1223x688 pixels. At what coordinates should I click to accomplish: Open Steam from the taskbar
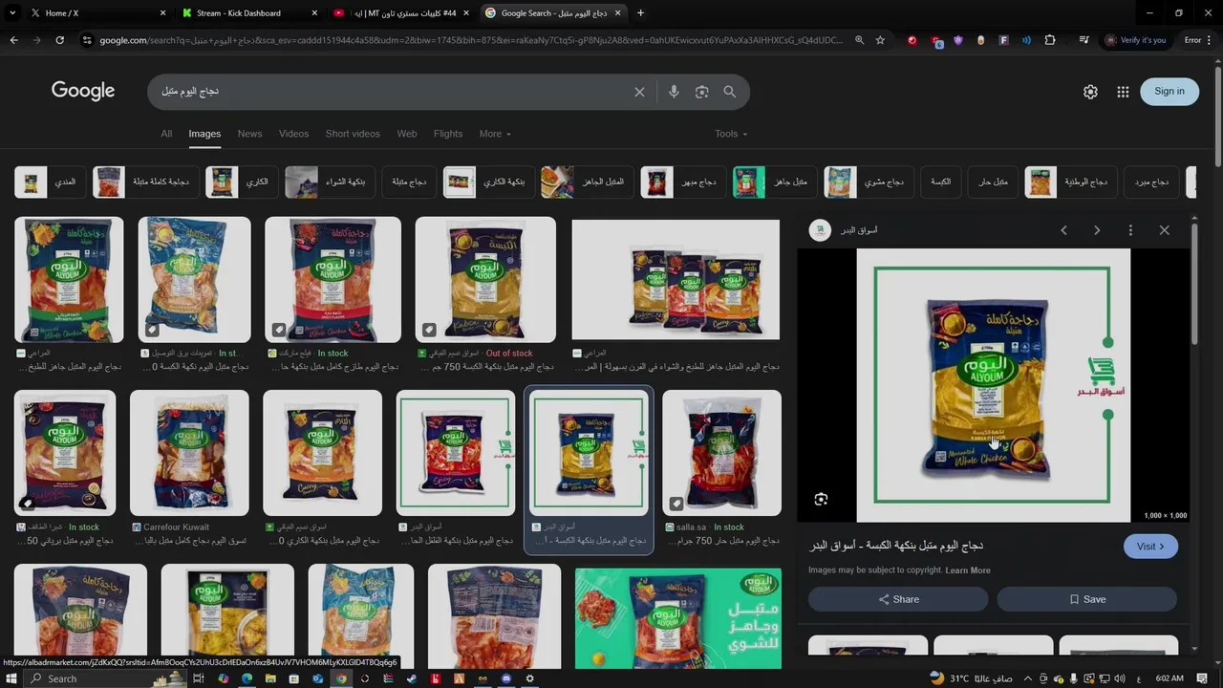click(412, 678)
